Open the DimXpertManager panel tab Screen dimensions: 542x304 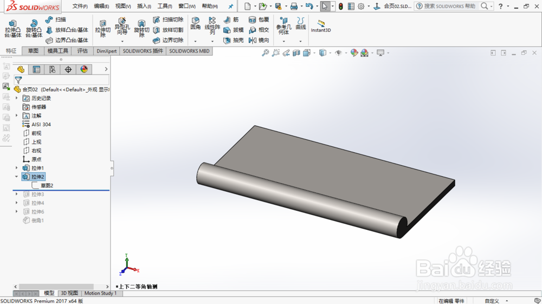coord(68,69)
